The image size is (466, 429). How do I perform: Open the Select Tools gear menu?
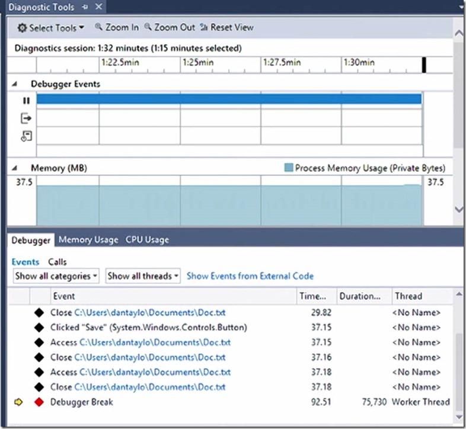(x=50, y=28)
